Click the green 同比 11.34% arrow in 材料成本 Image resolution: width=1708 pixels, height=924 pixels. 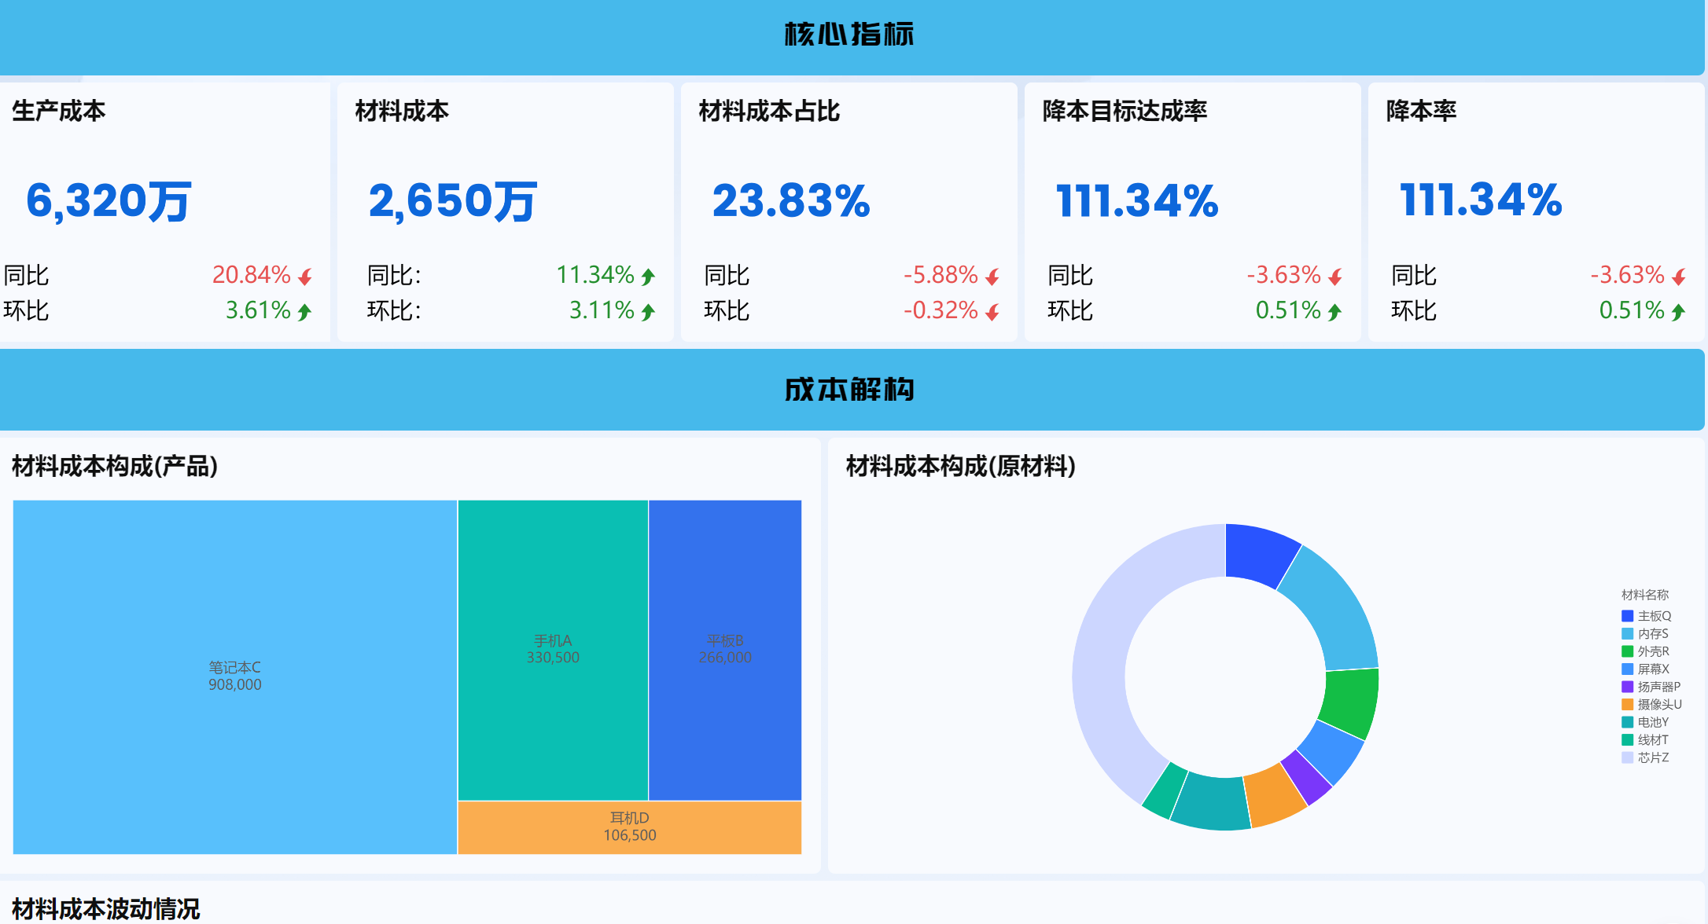point(649,277)
